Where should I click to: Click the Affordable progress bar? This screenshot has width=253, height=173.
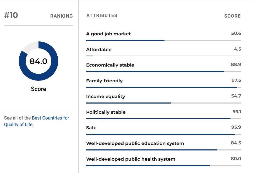coord(164,56)
